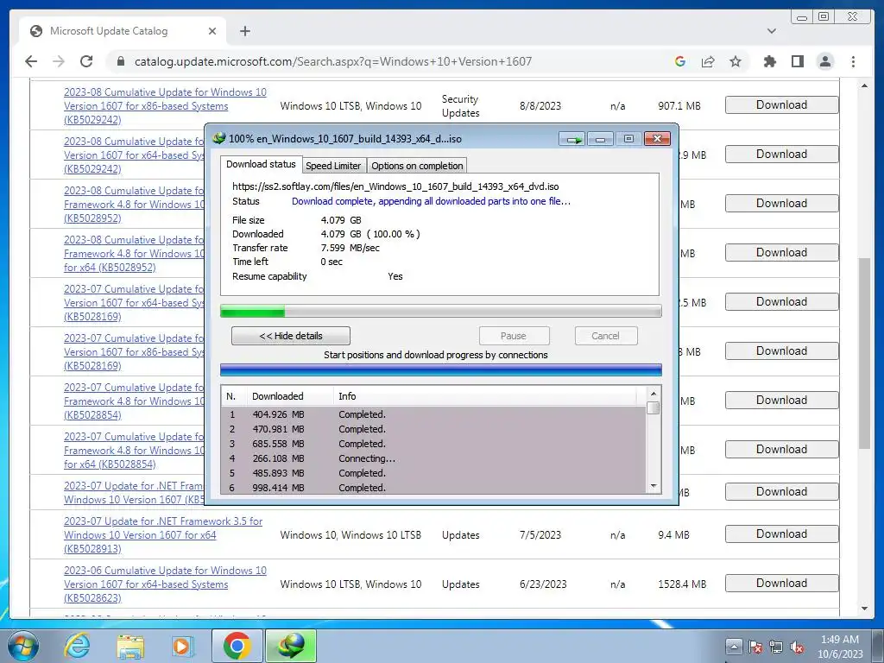Click the Info column header
884x663 pixels.
pyautogui.click(x=485, y=396)
